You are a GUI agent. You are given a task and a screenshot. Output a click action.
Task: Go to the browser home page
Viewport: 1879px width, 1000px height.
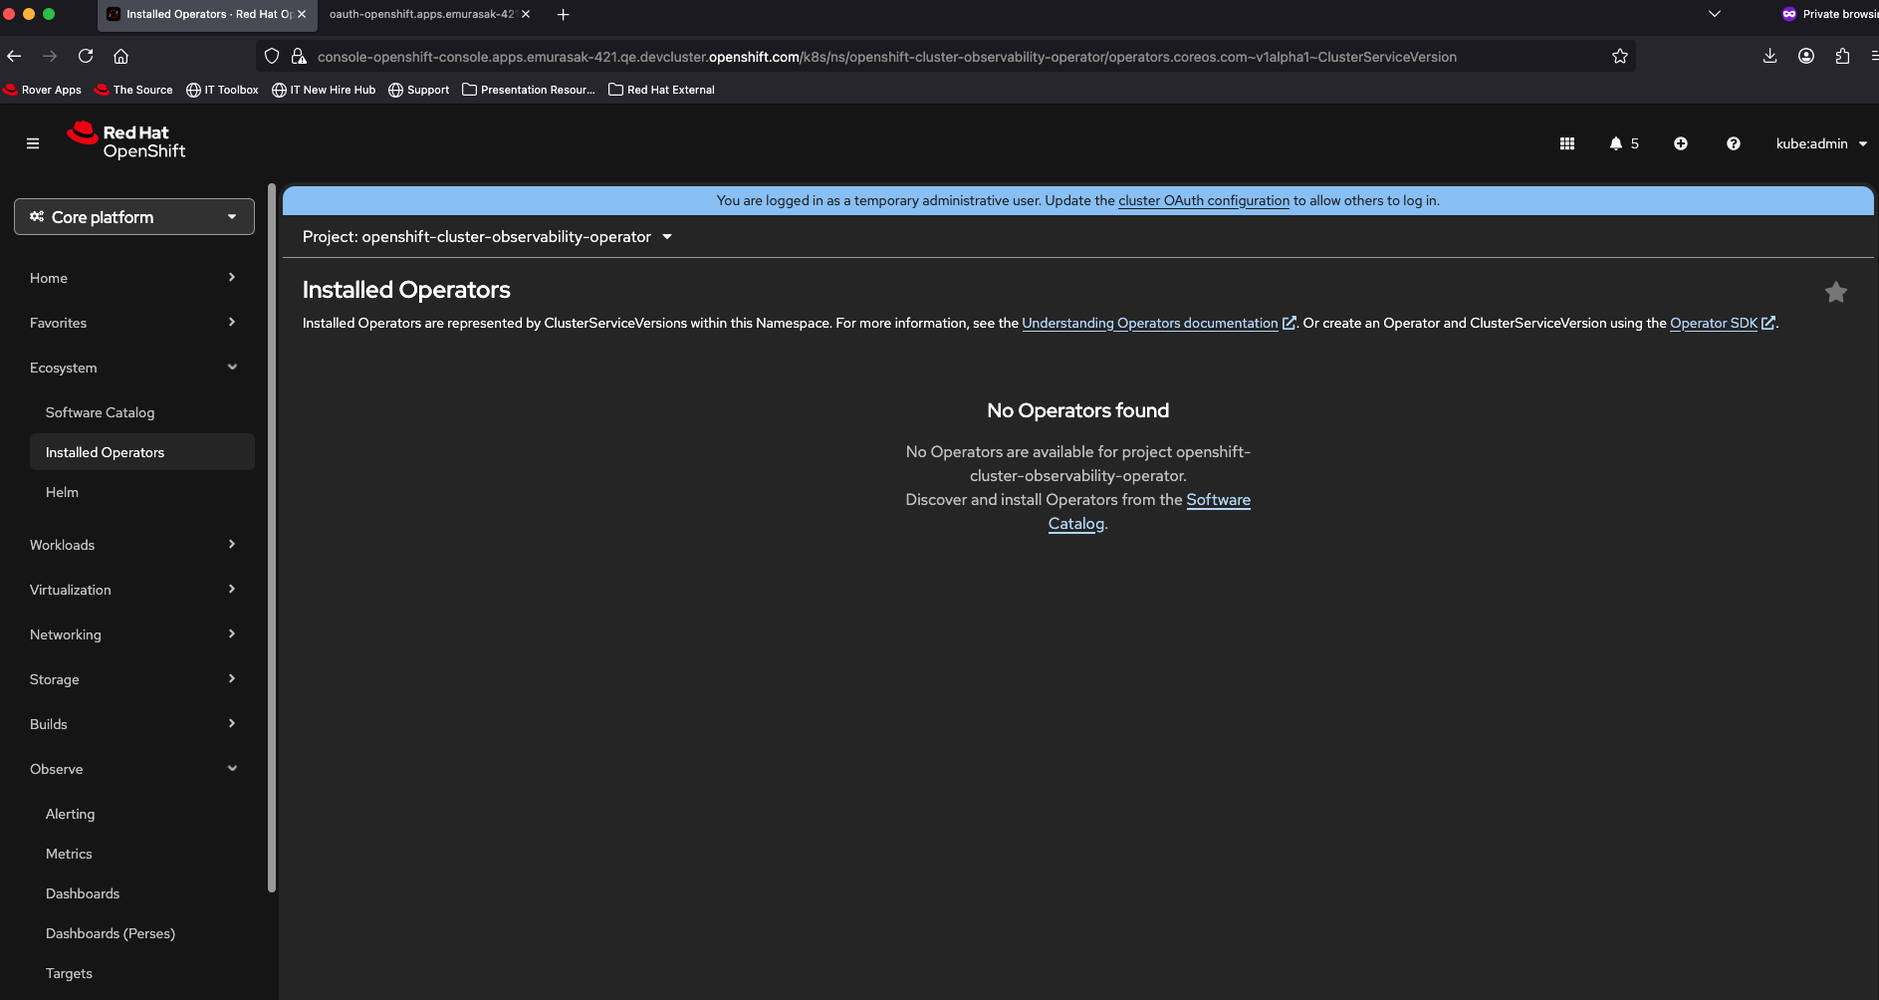pyautogui.click(x=121, y=56)
